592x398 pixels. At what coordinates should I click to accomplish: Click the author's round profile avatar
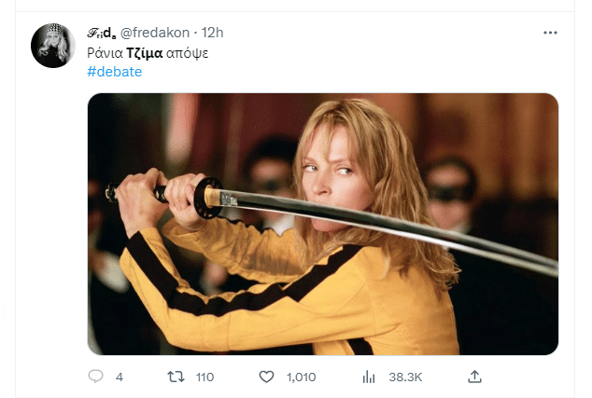[53, 46]
